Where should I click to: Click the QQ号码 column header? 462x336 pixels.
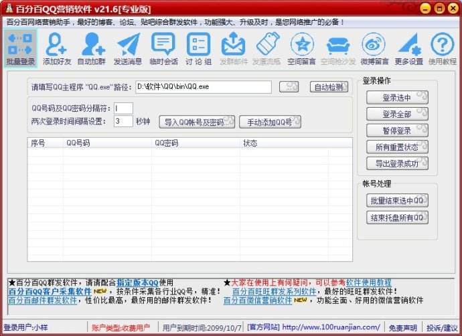(x=107, y=143)
